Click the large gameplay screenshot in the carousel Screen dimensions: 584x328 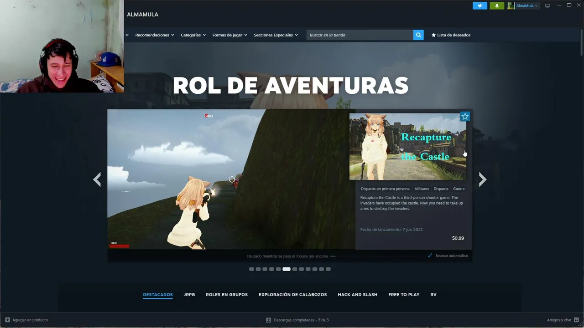pyautogui.click(x=231, y=179)
